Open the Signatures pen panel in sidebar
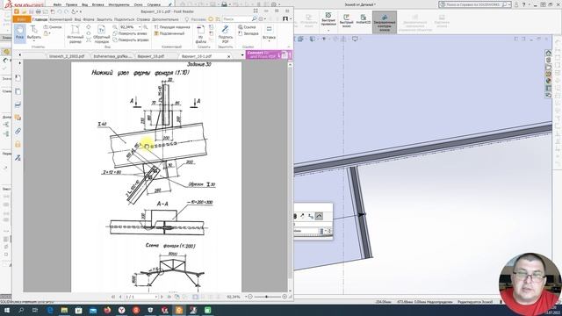Viewport: 562px width, 316px height. 18,158
